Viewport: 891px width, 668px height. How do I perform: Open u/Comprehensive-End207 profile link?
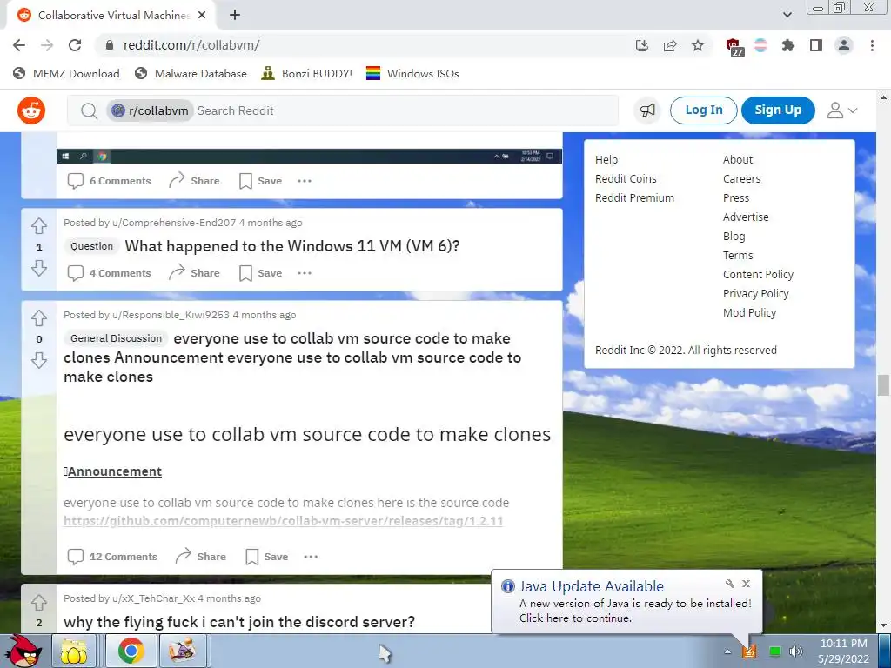pos(174,223)
